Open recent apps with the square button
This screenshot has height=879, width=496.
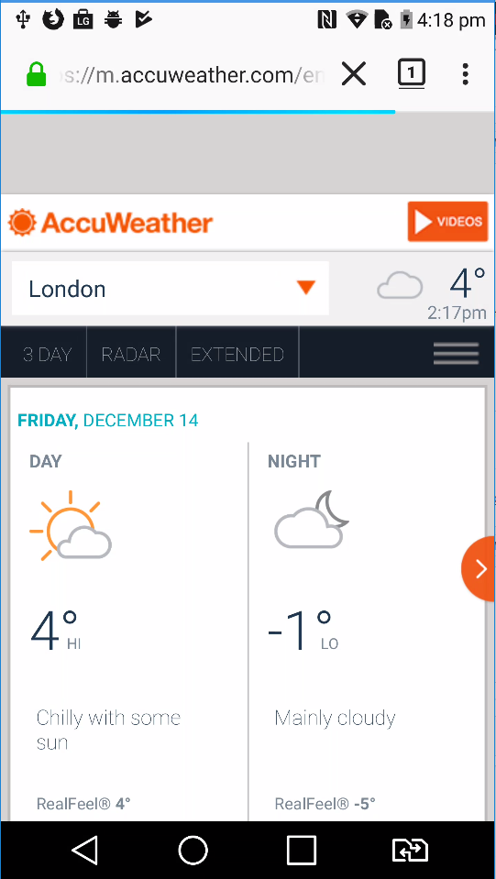click(x=301, y=850)
